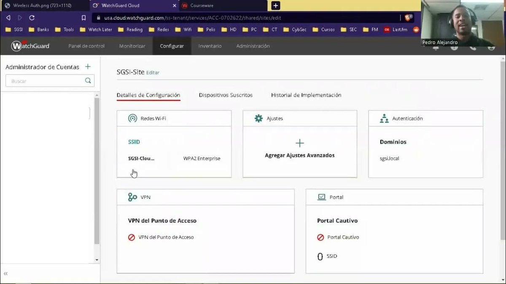The height and width of the screenshot is (284, 506).
Task: Click the sidebar vertical scrollbar
Action: 97,170
